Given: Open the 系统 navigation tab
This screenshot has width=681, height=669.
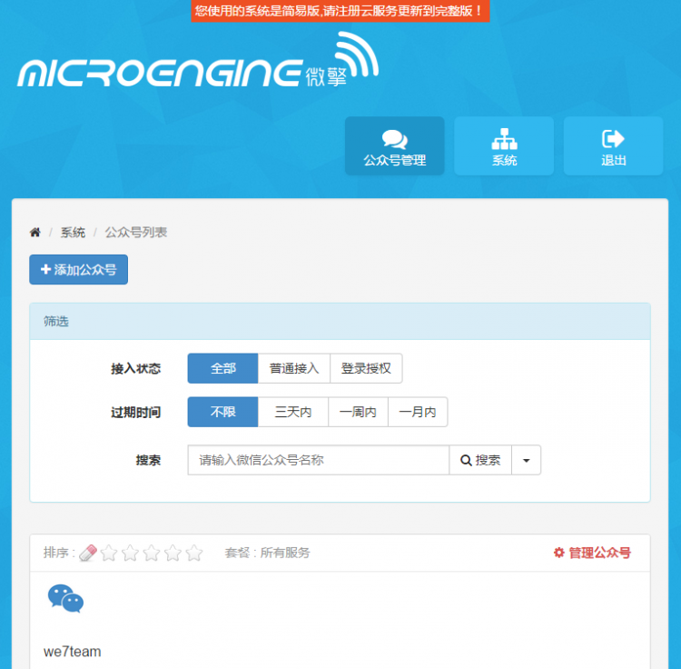Looking at the screenshot, I should point(504,146).
